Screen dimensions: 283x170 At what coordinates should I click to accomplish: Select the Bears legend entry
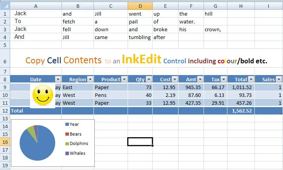[73, 134]
